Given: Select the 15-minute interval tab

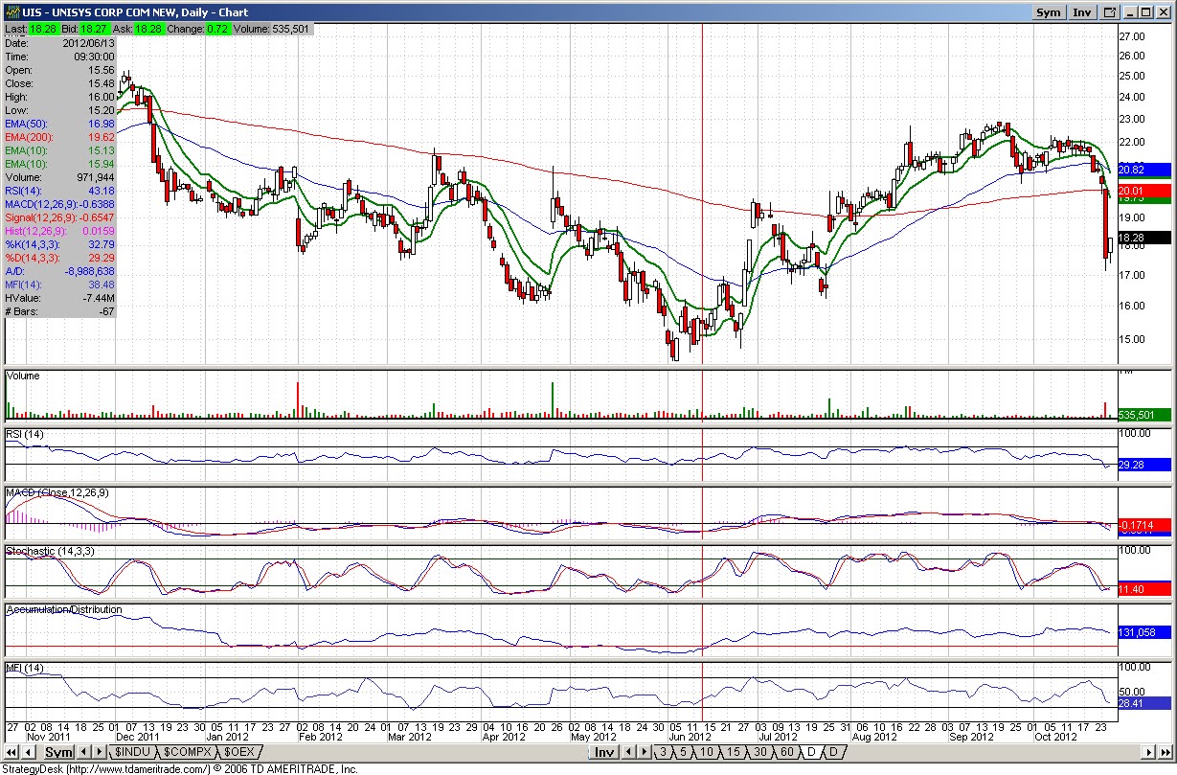Looking at the screenshot, I should coord(732,753).
